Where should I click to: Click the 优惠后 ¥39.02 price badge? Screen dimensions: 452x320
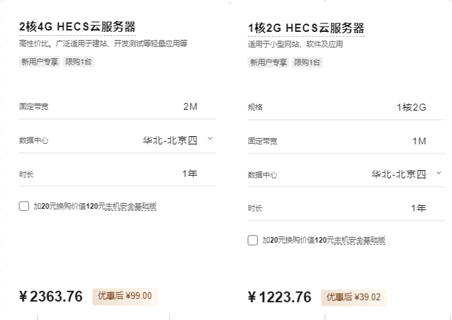(x=354, y=297)
